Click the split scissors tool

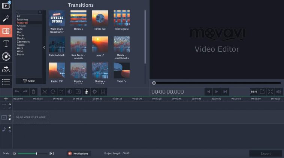[x=45, y=92]
